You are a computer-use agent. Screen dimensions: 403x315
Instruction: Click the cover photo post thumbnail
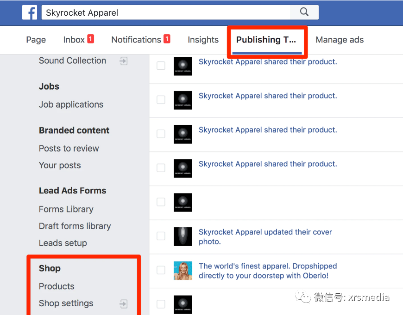[x=183, y=236]
